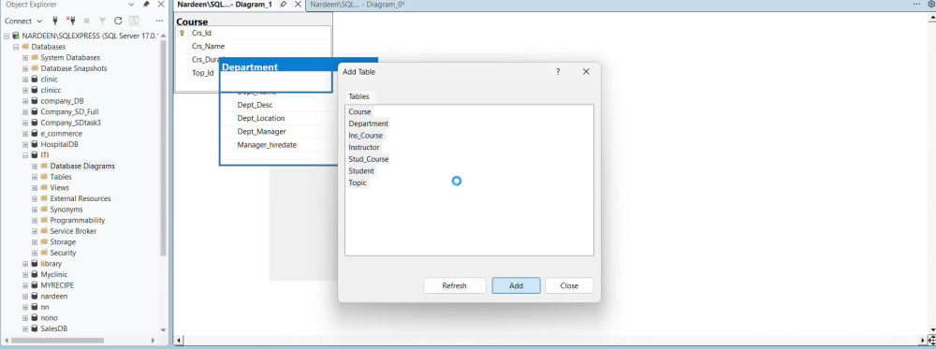
Task: Collapse the ITI database node
Action: (25, 155)
